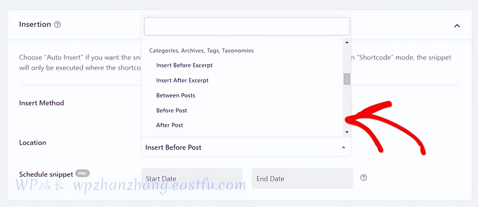Click the scrollbar up arrow in list

pyautogui.click(x=347, y=42)
